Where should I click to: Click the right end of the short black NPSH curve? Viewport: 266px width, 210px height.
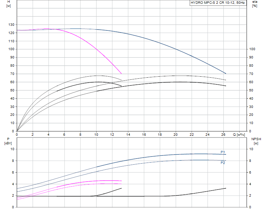pos(121,188)
